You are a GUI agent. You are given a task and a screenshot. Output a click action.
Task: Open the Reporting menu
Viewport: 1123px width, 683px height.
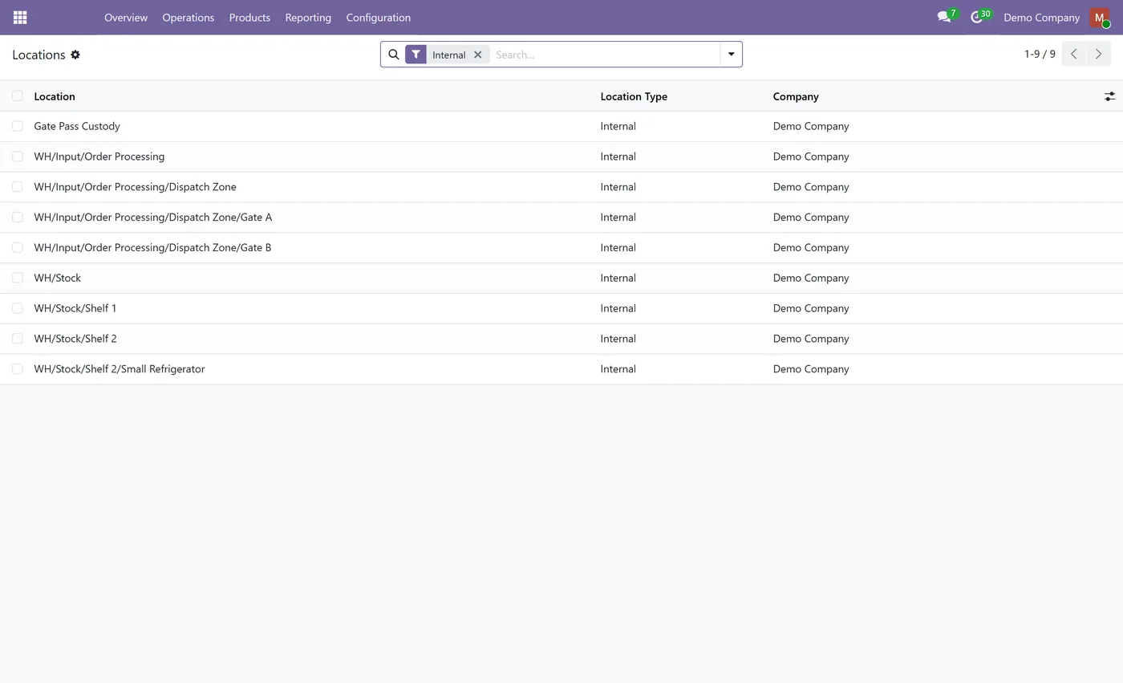click(x=308, y=18)
